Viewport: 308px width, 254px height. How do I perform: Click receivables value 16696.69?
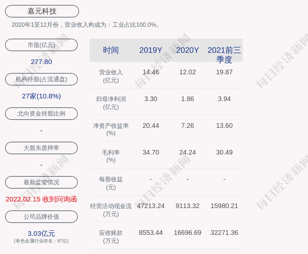coord(187,233)
